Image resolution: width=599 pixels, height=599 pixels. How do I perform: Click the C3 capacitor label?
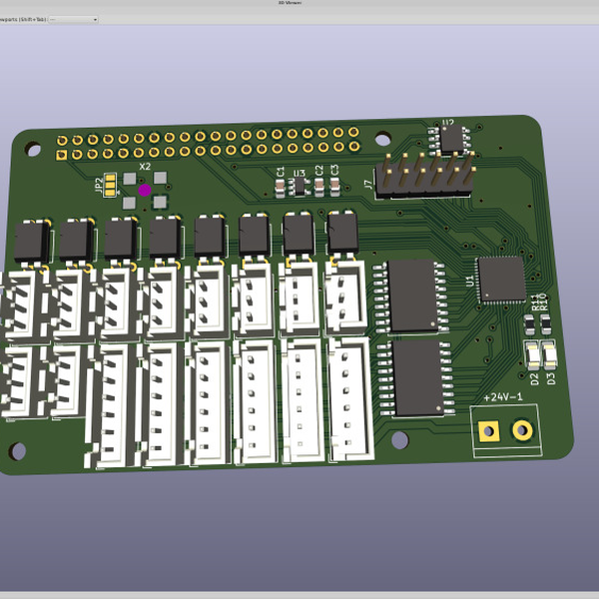[x=334, y=170]
